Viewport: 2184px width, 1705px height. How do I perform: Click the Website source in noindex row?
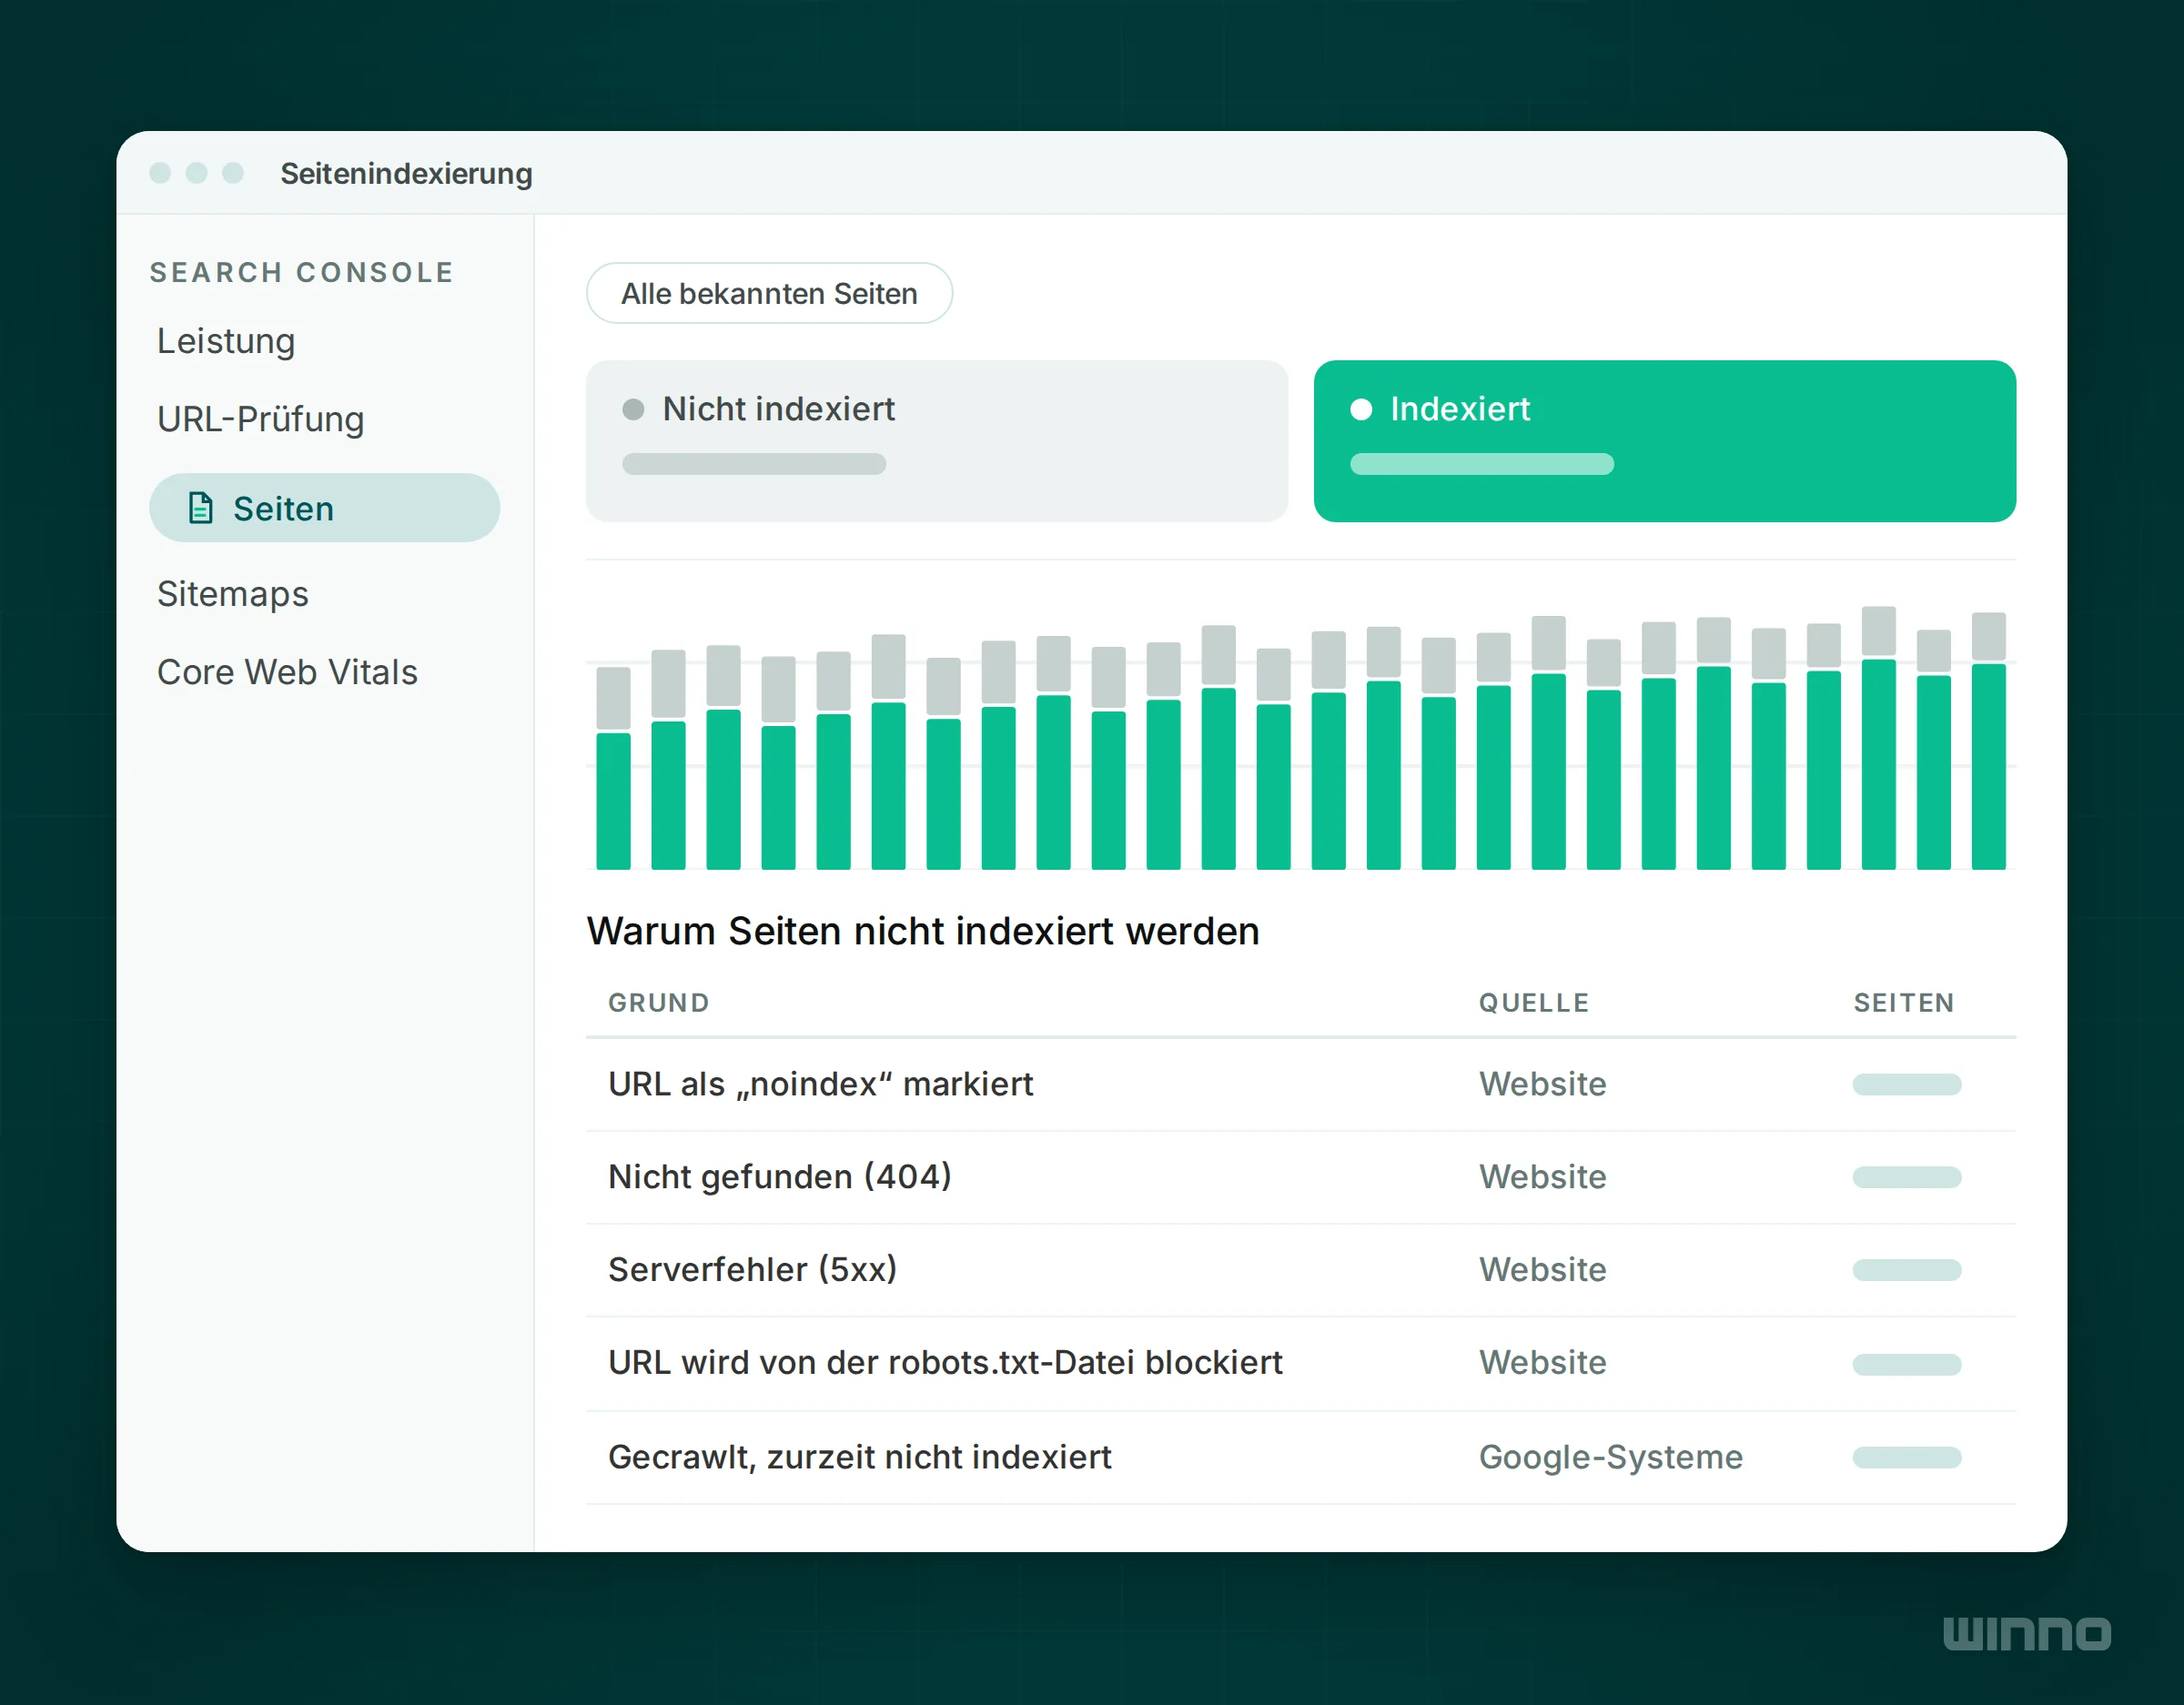click(x=1543, y=1085)
